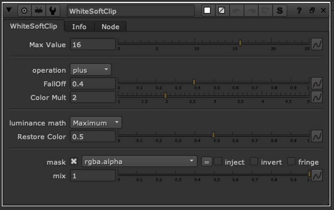Click the revert changes icon

click(265, 11)
